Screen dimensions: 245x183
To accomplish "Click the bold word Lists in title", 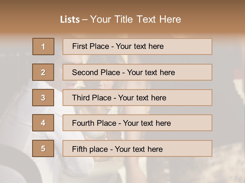I will coord(70,20).
